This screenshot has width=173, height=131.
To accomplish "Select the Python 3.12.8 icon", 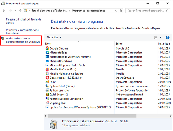I will pos(47,86).
